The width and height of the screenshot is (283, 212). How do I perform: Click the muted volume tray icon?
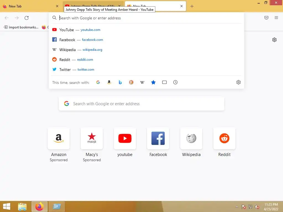coord(257,207)
